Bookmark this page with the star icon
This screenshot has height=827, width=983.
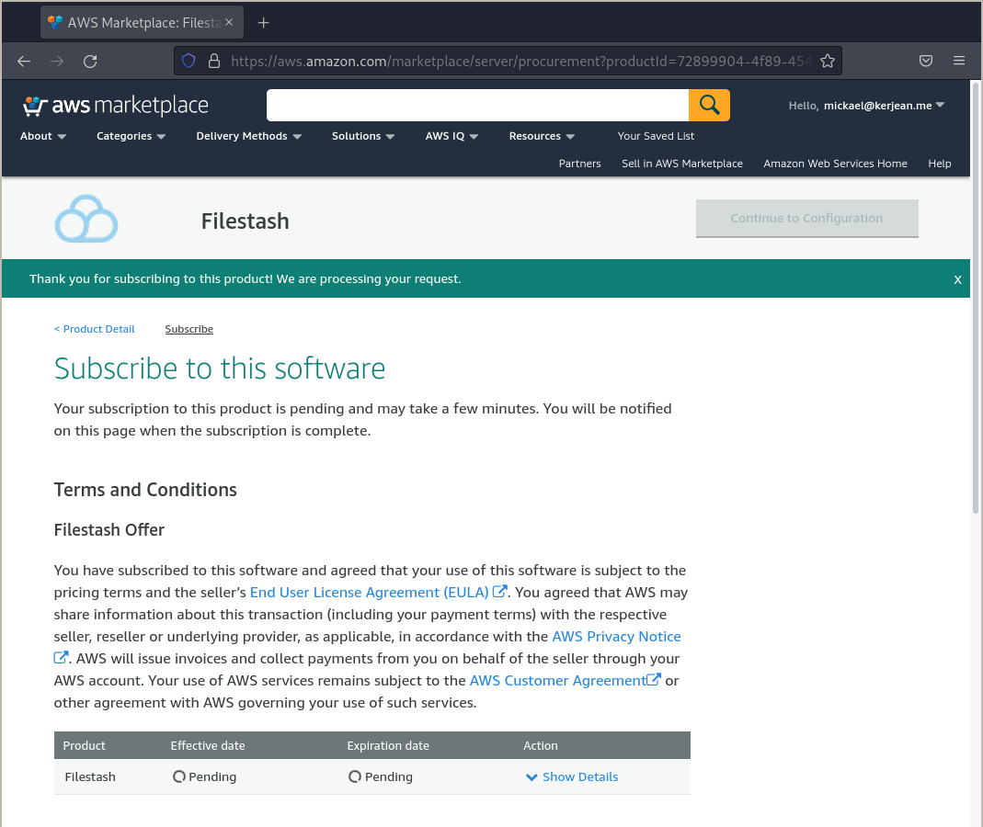coord(828,61)
